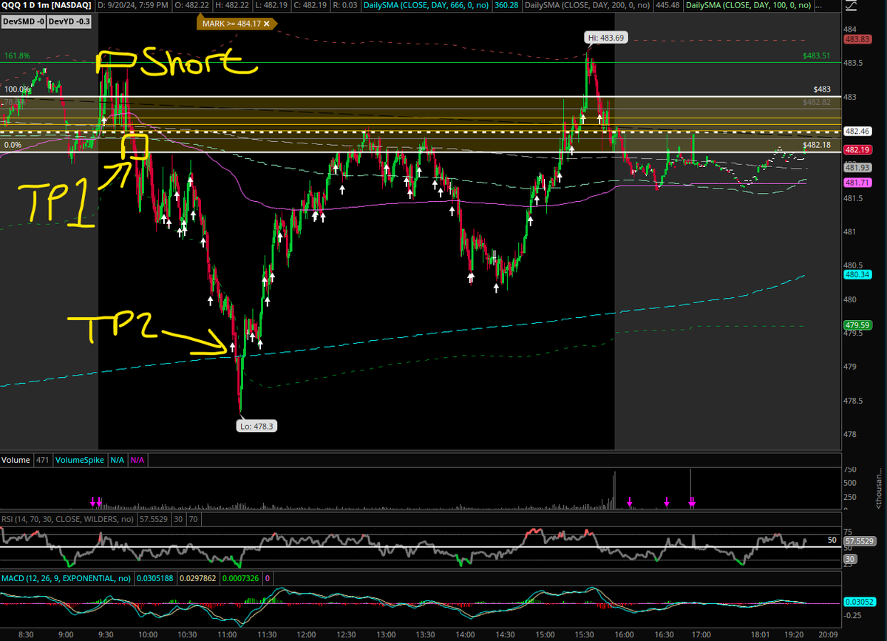Click the MARK >= 484.17 alert label
This screenshot has height=641, width=887.
tap(235, 23)
